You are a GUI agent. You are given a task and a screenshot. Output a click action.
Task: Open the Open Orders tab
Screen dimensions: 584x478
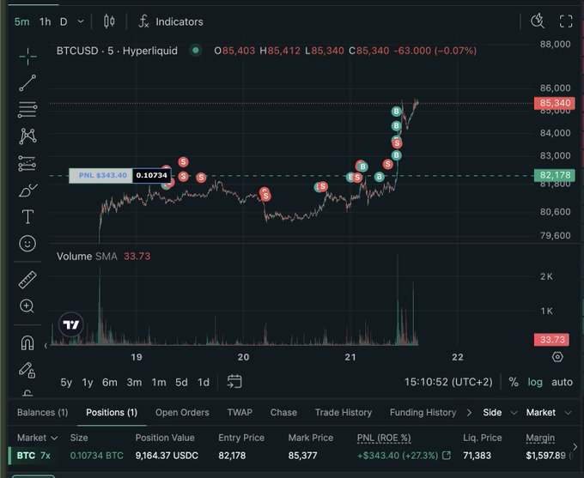click(x=182, y=413)
